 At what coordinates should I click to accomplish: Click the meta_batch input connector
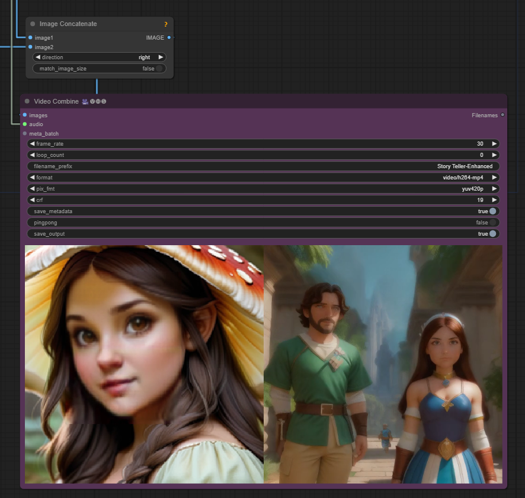coord(25,134)
